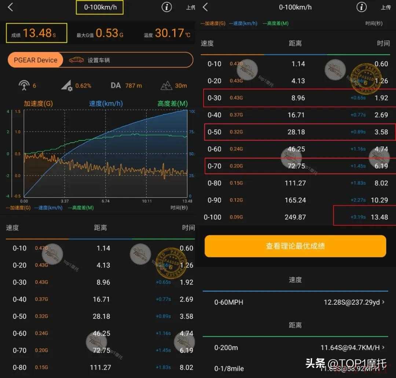This screenshot has width=396, height=378.
Task: Tap the back arrow in left panel
Action: [x=10, y=7]
